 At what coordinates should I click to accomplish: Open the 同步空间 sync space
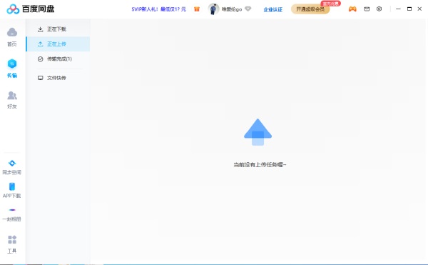click(x=12, y=167)
